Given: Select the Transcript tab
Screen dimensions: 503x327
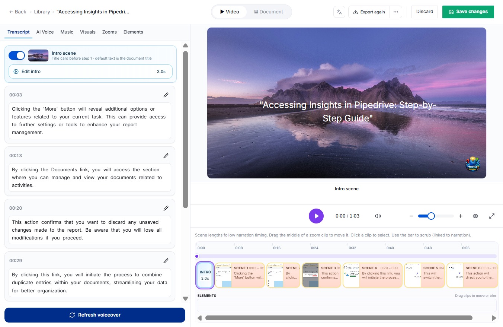Looking at the screenshot, I should (19, 32).
